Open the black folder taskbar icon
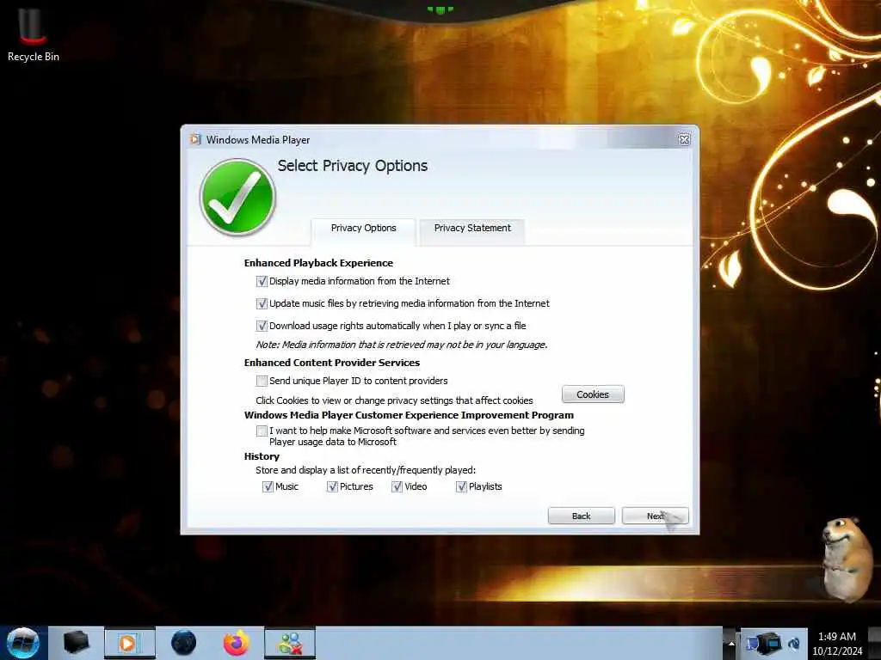 pos(77,643)
